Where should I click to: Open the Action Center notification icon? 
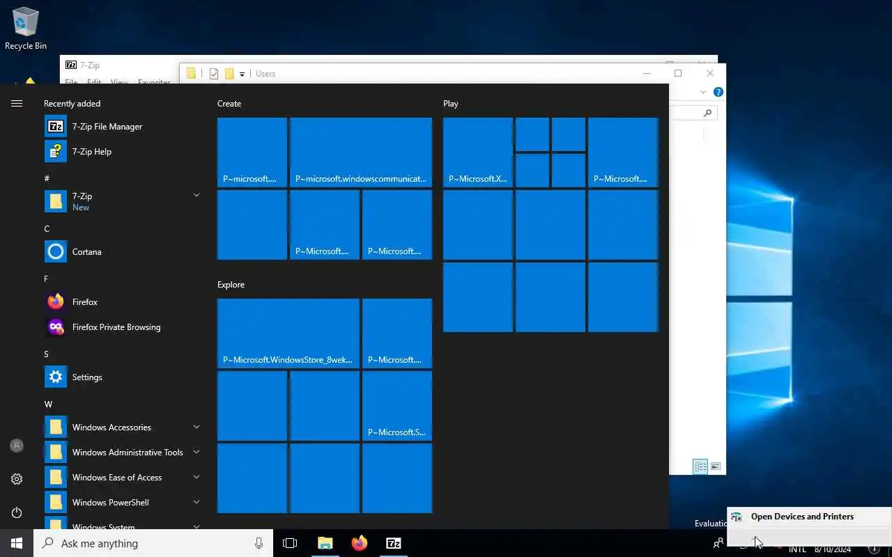click(873, 549)
